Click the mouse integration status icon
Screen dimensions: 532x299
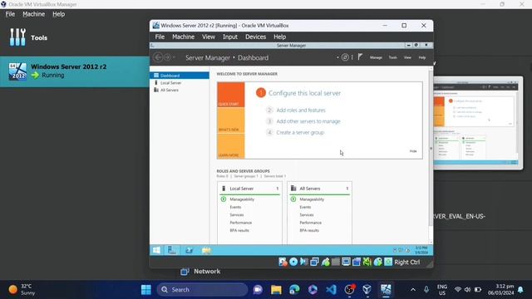tap(377, 262)
